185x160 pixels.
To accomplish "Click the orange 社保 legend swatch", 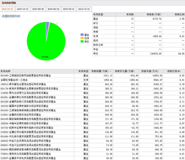I will pos(82,38).
